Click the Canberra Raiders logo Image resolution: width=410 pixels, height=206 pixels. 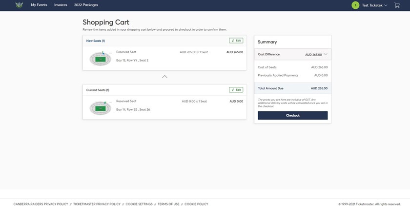(19, 5)
